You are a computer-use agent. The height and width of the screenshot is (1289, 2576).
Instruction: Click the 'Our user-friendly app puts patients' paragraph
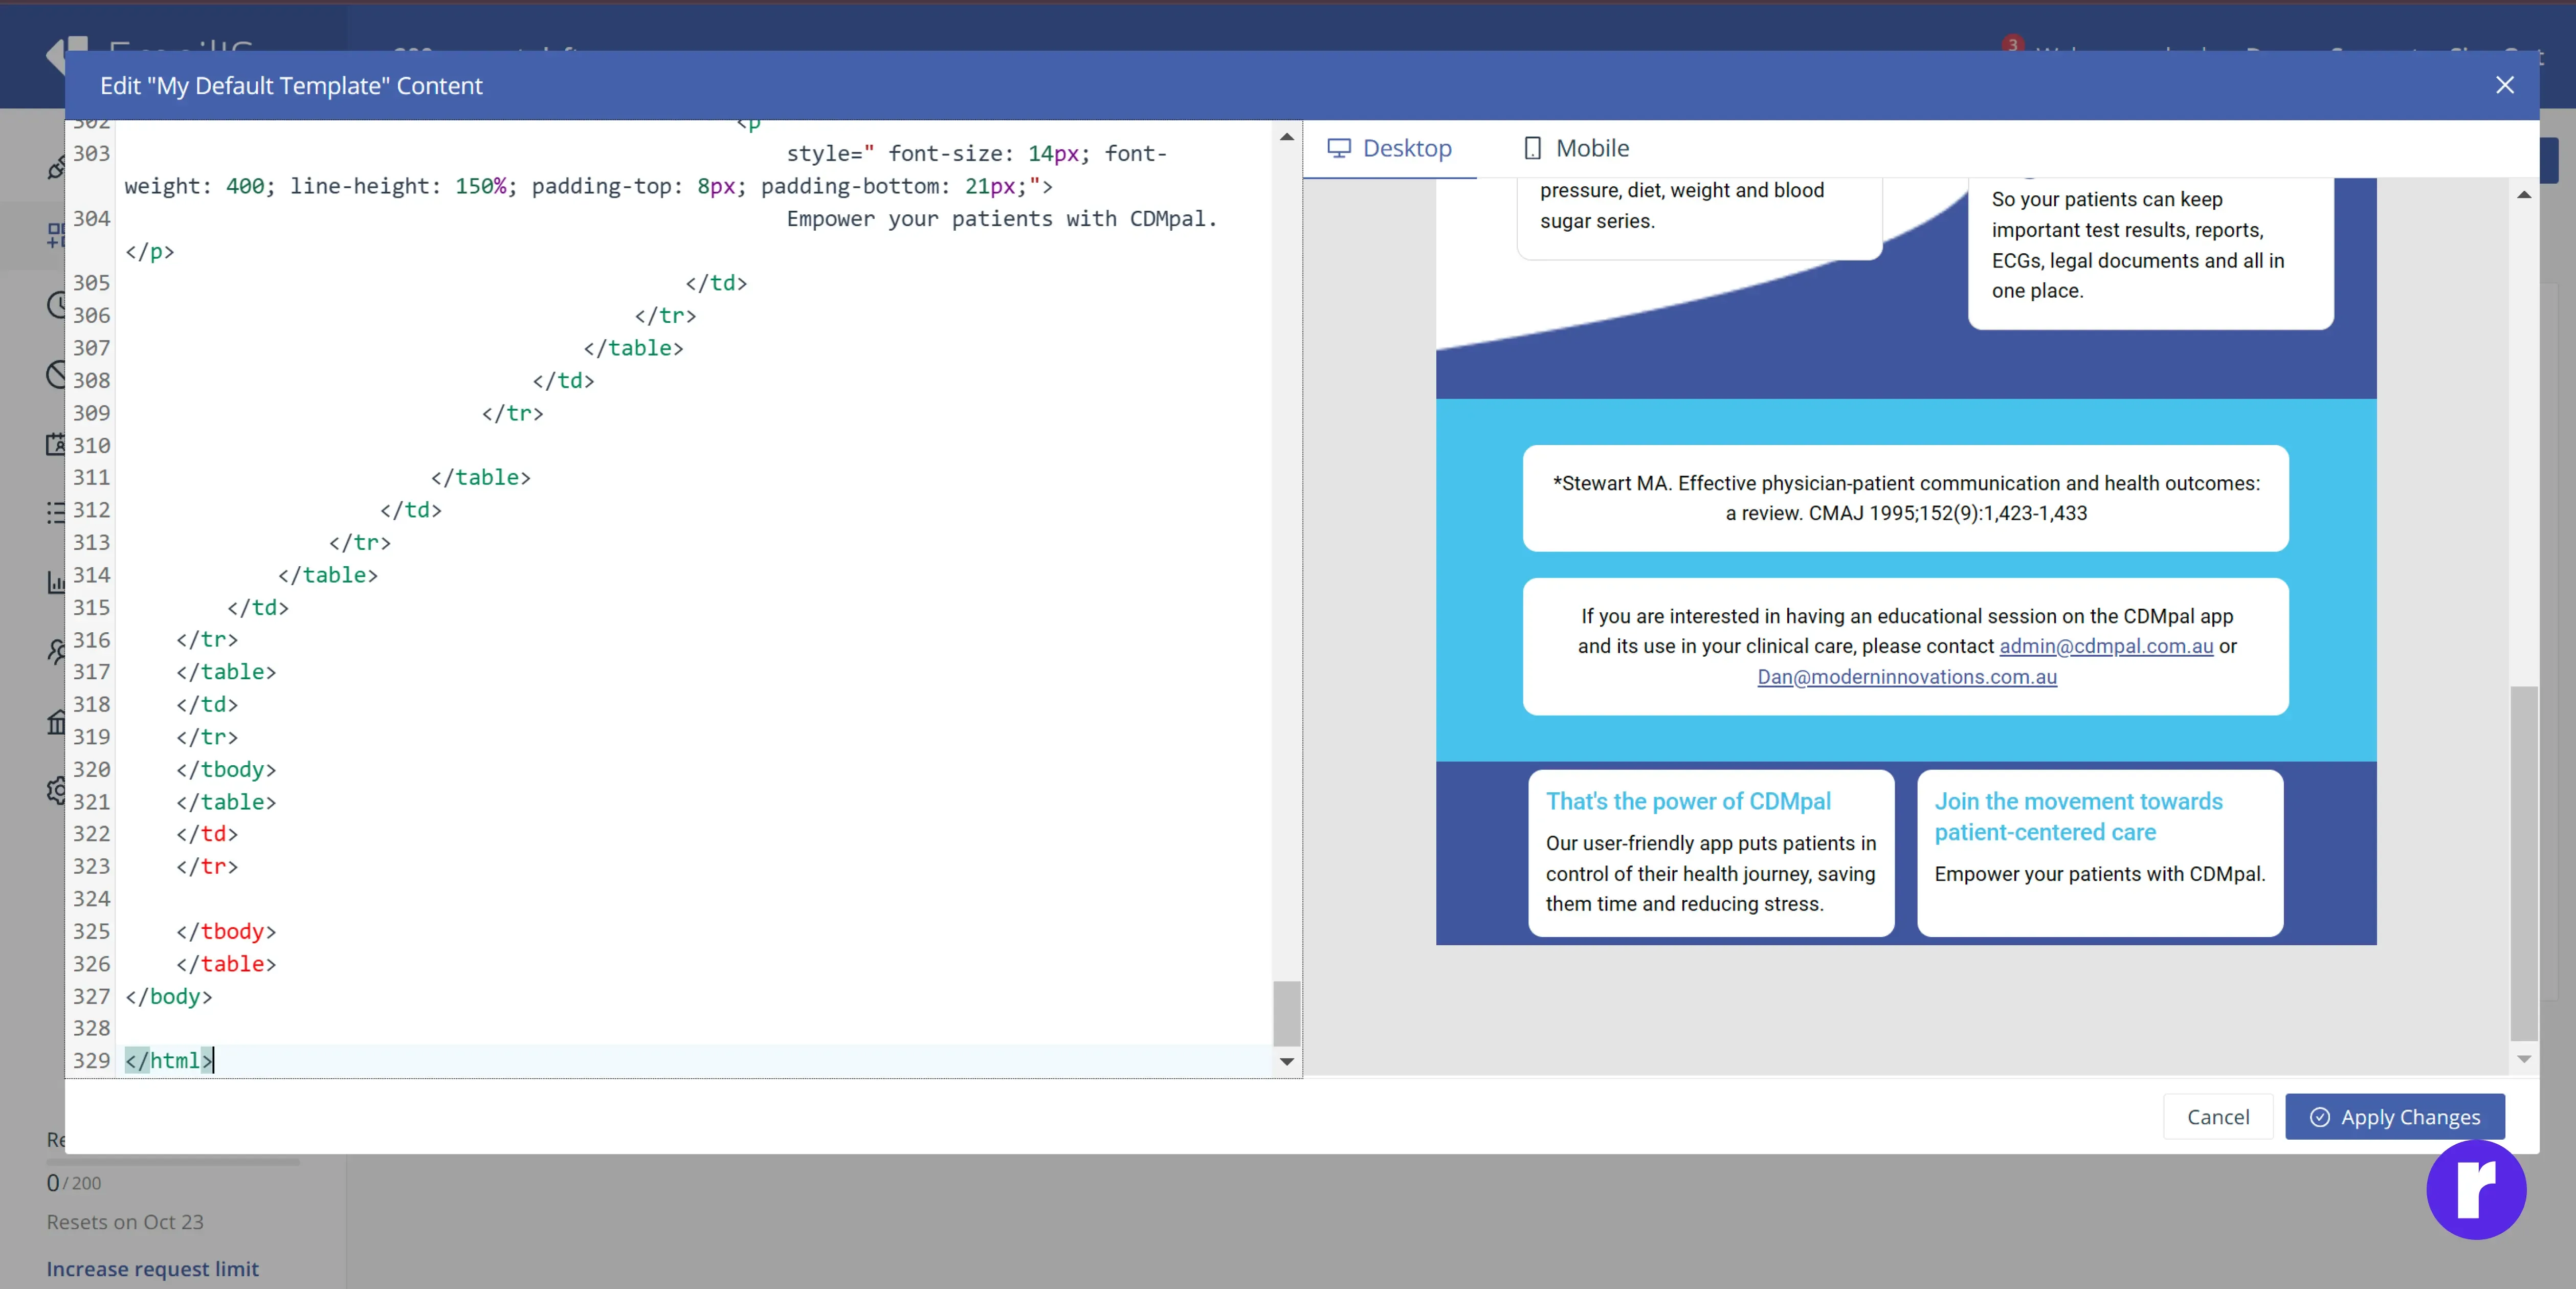coord(1710,873)
